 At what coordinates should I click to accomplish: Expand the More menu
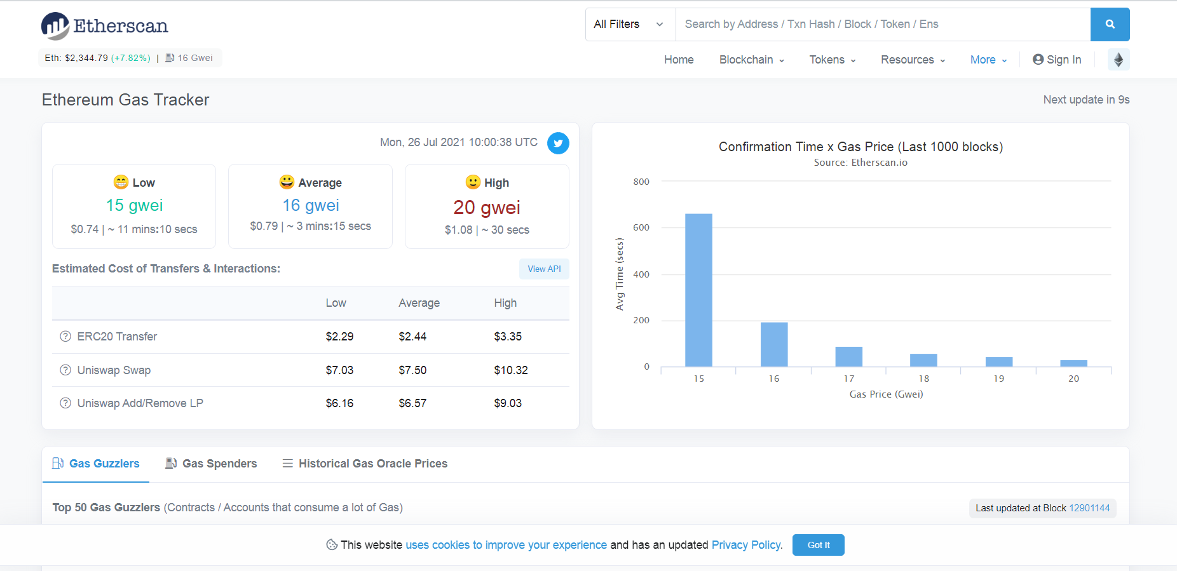[x=989, y=60]
